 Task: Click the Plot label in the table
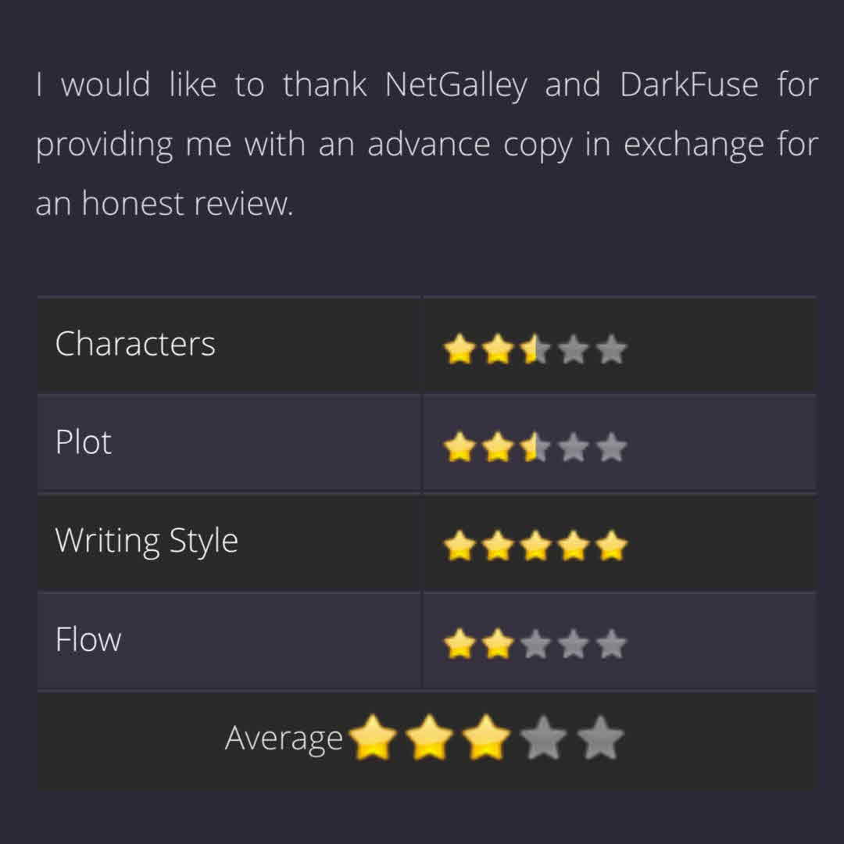84,442
